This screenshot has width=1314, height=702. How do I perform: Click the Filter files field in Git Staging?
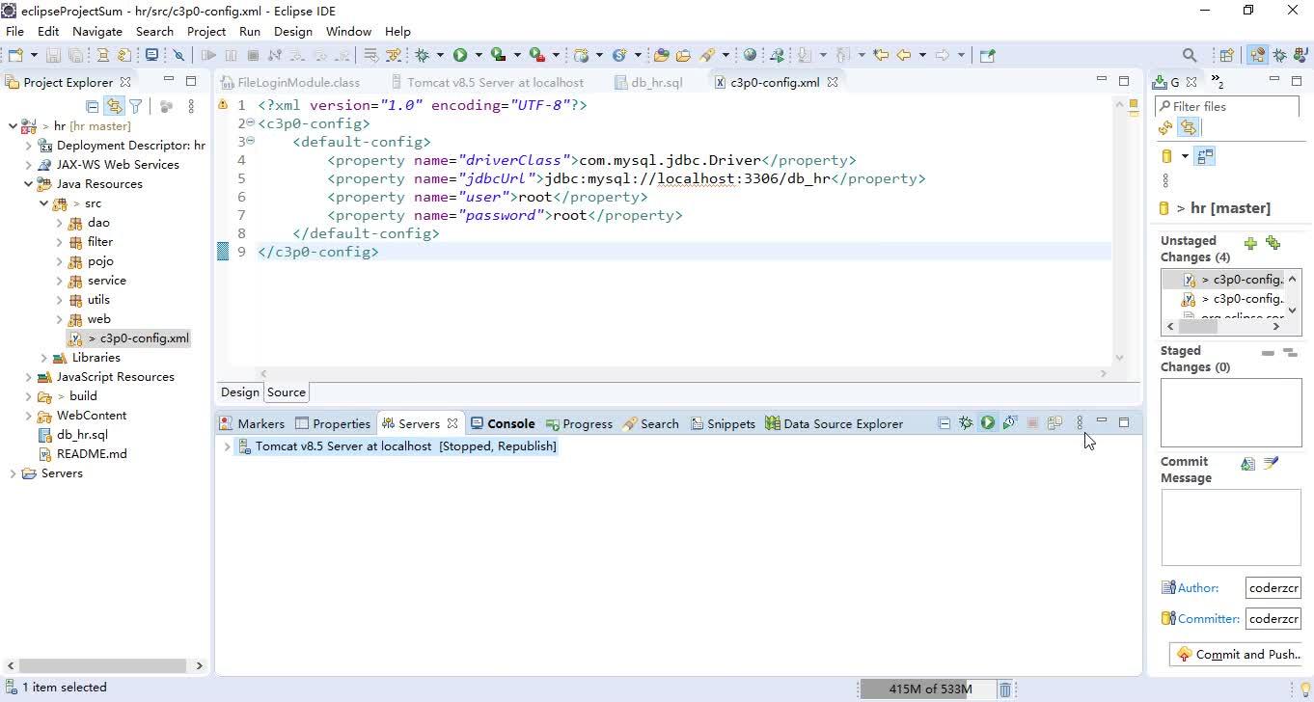(x=1228, y=106)
